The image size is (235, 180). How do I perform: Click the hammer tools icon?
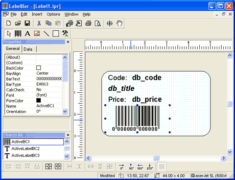(65, 33)
